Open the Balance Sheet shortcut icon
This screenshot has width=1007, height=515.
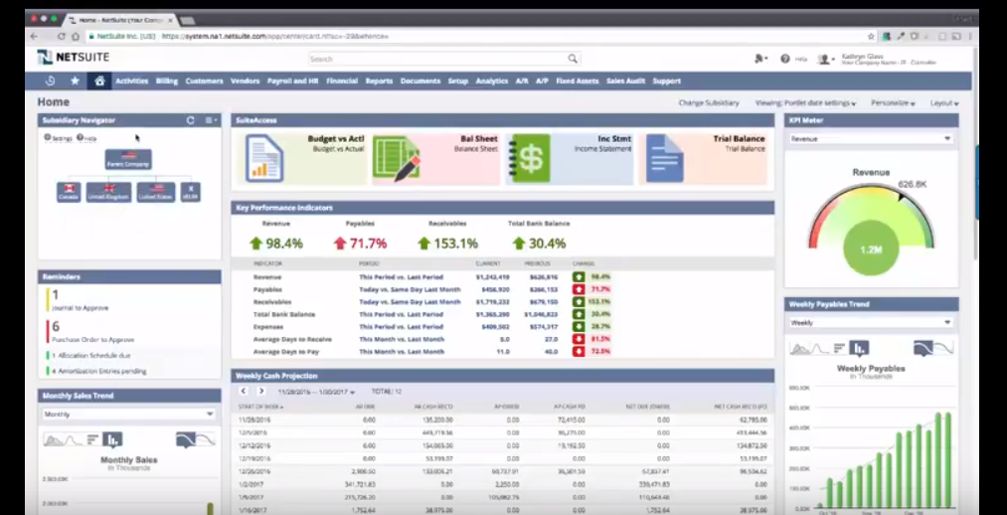(x=396, y=159)
